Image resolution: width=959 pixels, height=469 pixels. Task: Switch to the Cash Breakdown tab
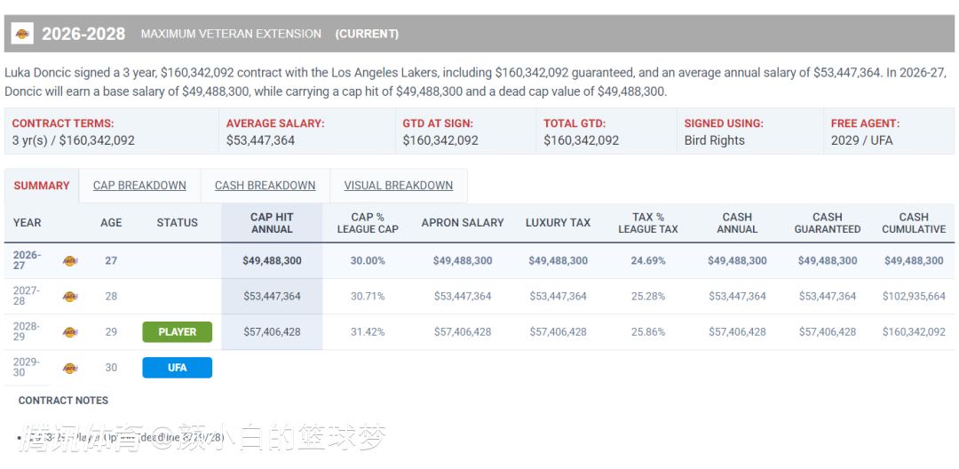coord(265,186)
